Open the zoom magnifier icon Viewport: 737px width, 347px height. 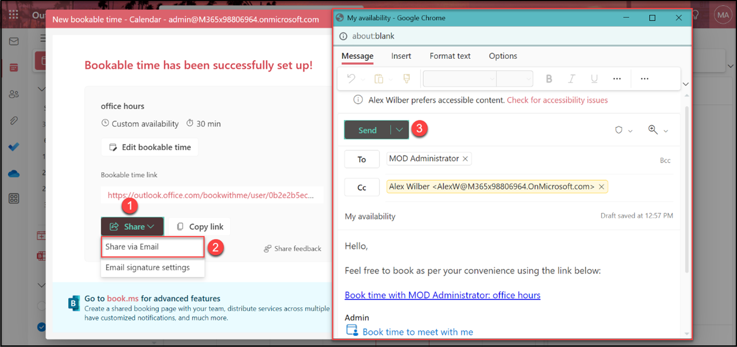click(653, 130)
